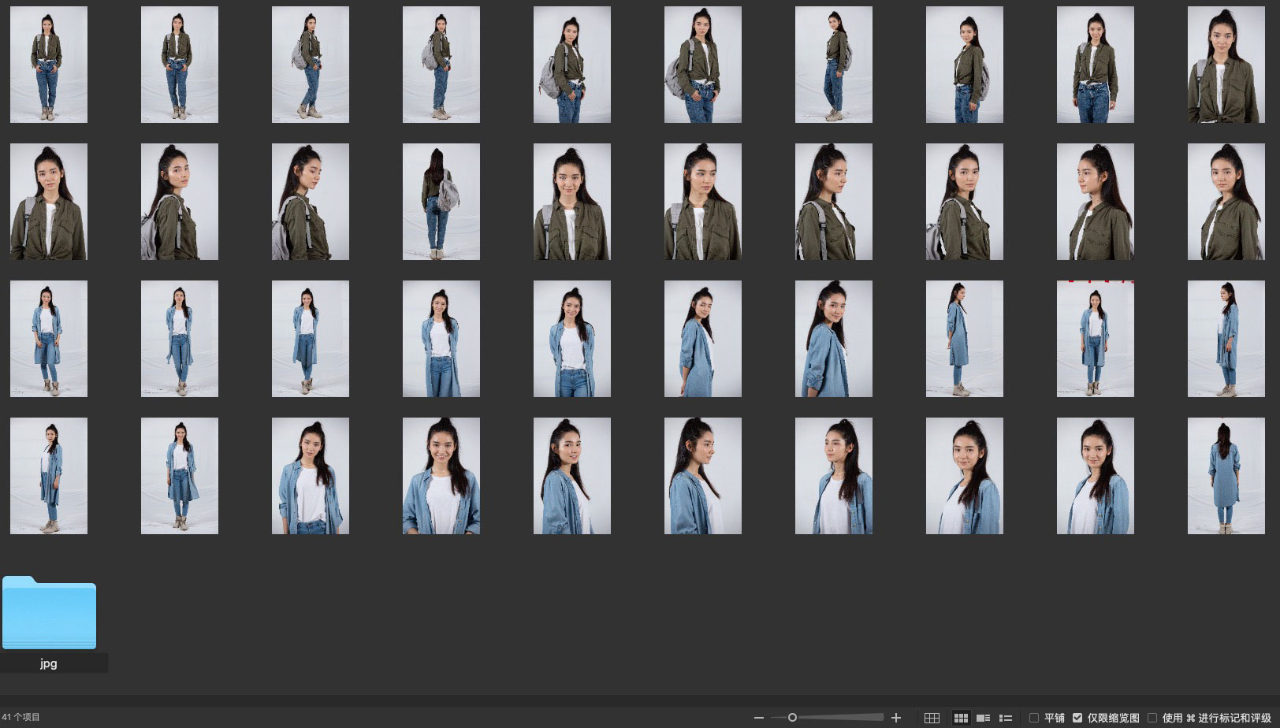
Task: Click the grid lock icon
Action: (x=932, y=718)
